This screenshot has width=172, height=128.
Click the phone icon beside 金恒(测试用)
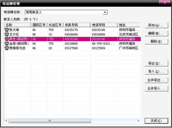[7, 43]
